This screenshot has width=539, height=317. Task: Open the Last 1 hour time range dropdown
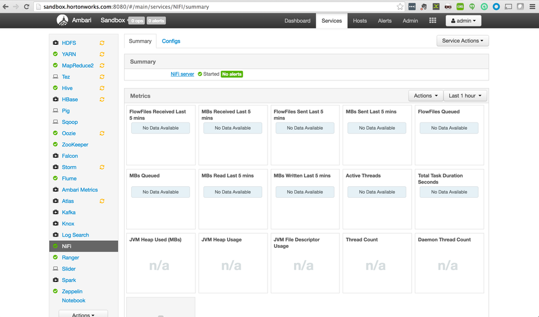point(465,96)
